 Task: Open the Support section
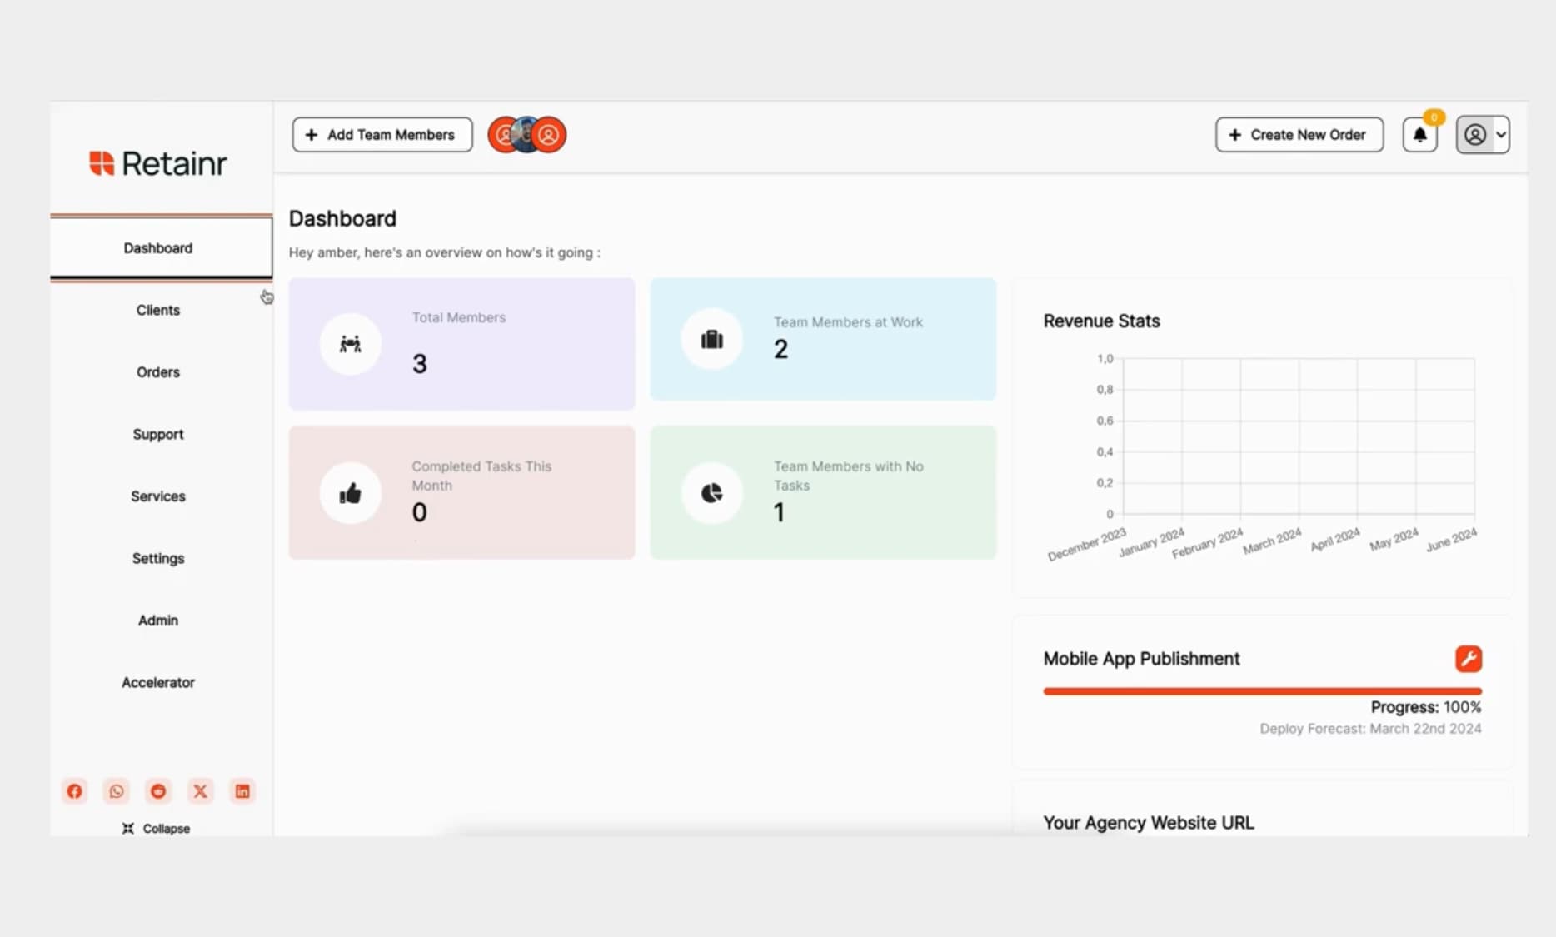(x=158, y=434)
